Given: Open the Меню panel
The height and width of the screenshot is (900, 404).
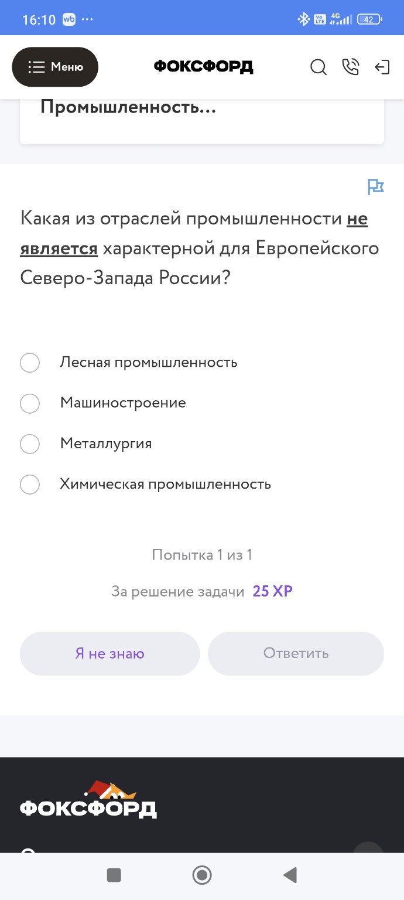Looking at the screenshot, I should 55,67.
